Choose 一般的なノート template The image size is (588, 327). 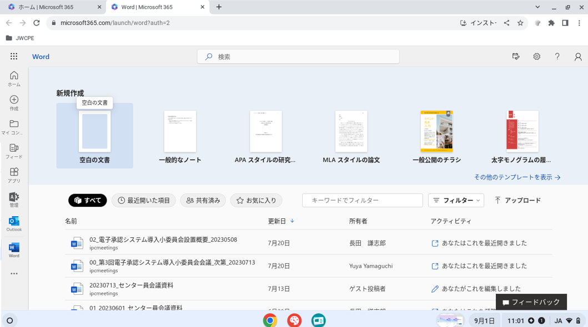180,137
